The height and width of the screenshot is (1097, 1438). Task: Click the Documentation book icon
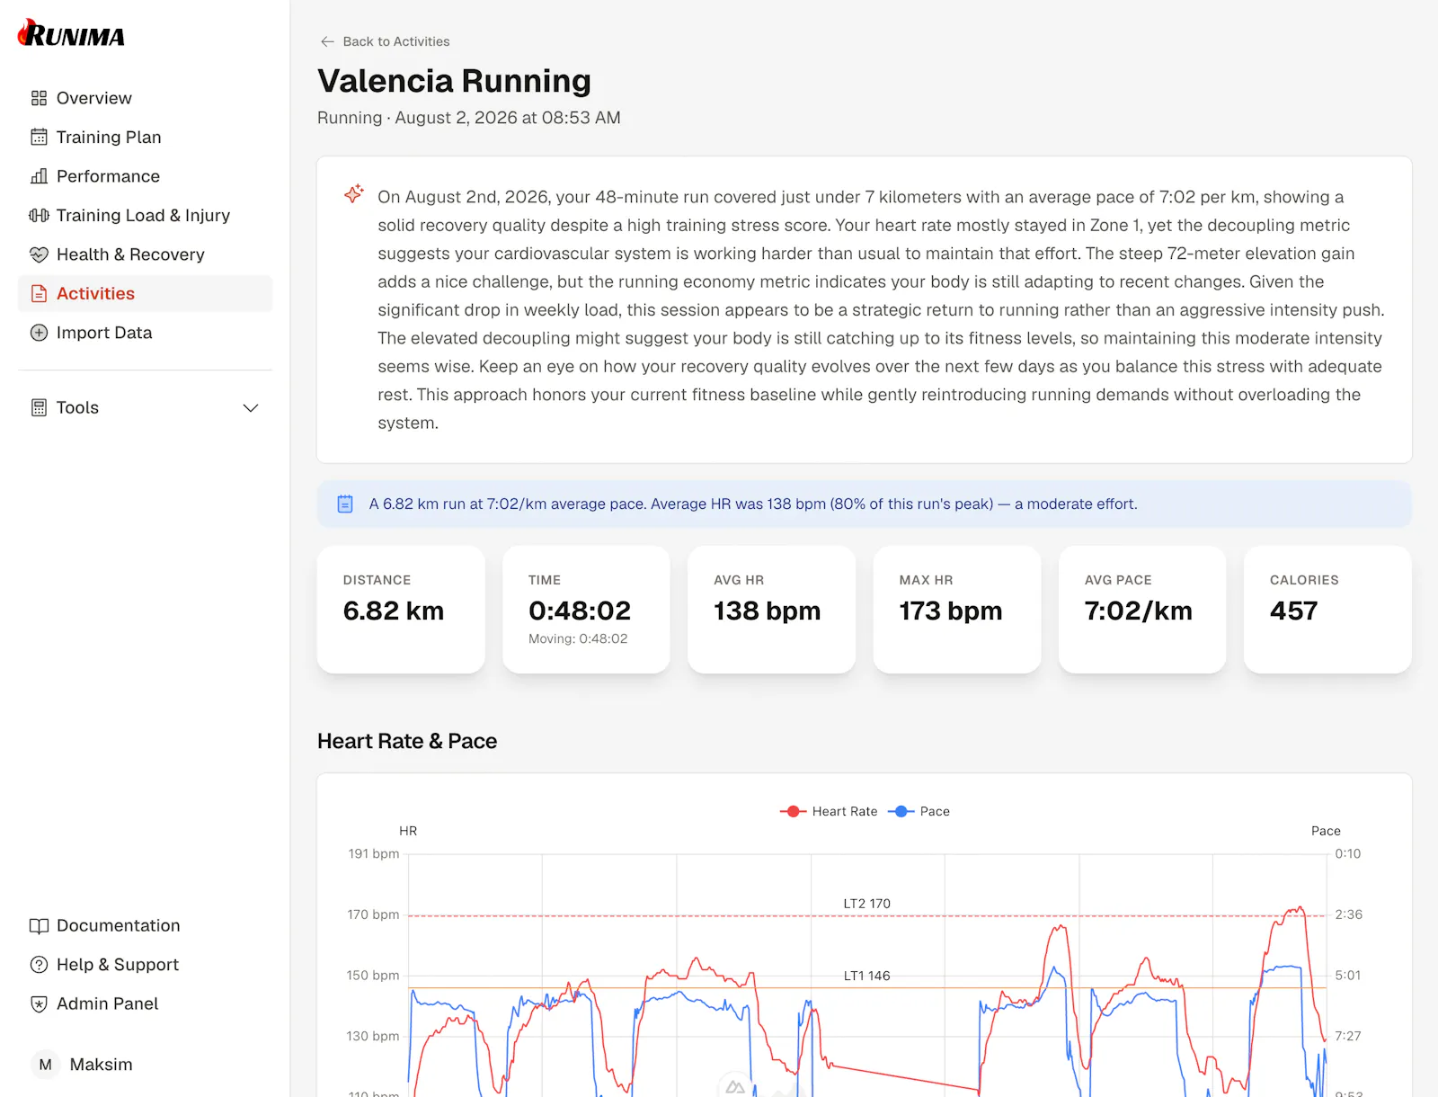(39, 925)
